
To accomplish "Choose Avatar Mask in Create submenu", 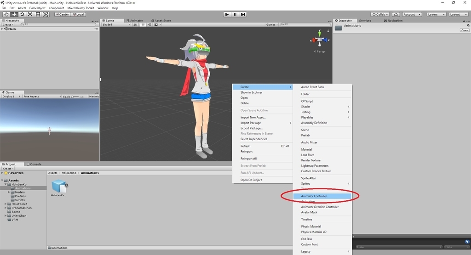I will 322,212.
